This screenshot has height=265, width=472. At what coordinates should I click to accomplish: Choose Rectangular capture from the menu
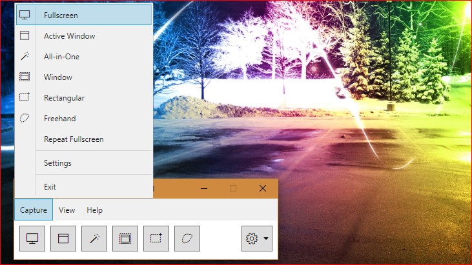click(84, 98)
